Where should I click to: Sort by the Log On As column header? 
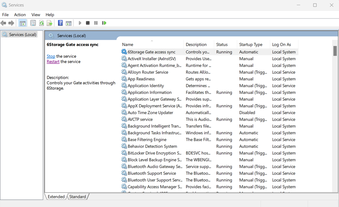pos(284,44)
